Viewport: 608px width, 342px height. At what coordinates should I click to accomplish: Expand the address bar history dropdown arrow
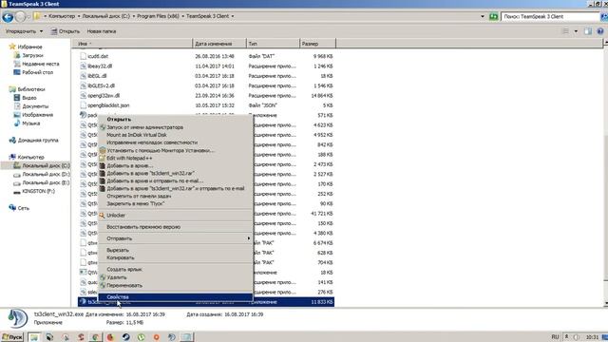tap(483, 16)
